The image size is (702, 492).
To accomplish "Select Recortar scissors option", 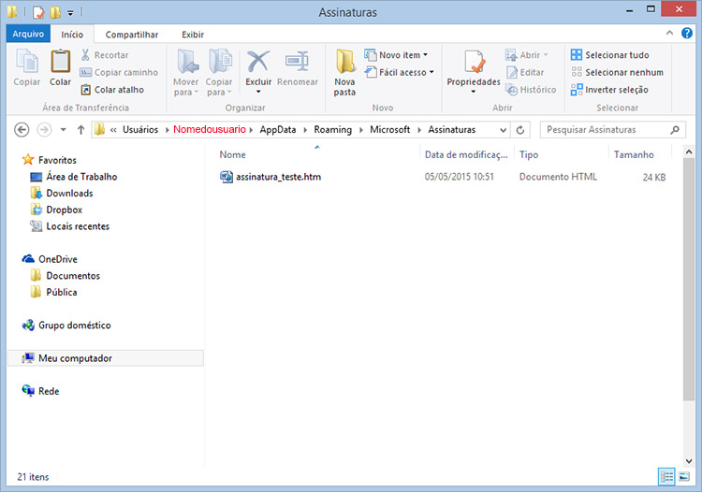I will point(104,55).
